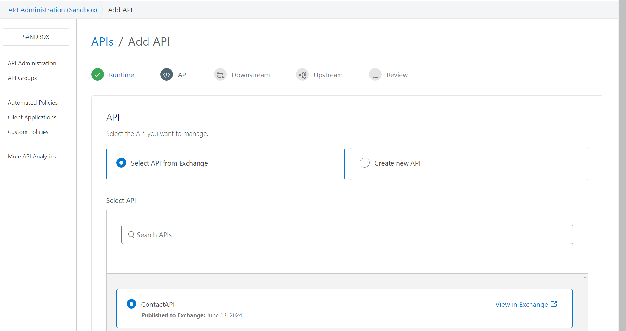This screenshot has width=626, height=331.
Task: Open Automated Policies from sidebar
Action: (32, 102)
